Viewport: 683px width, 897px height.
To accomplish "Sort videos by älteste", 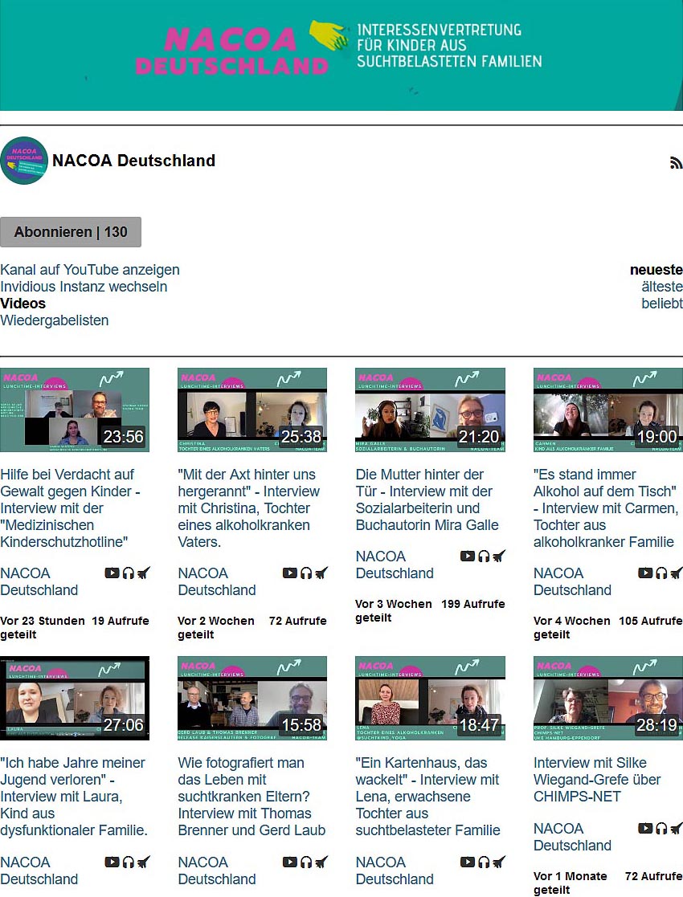I will coord(662,287).
